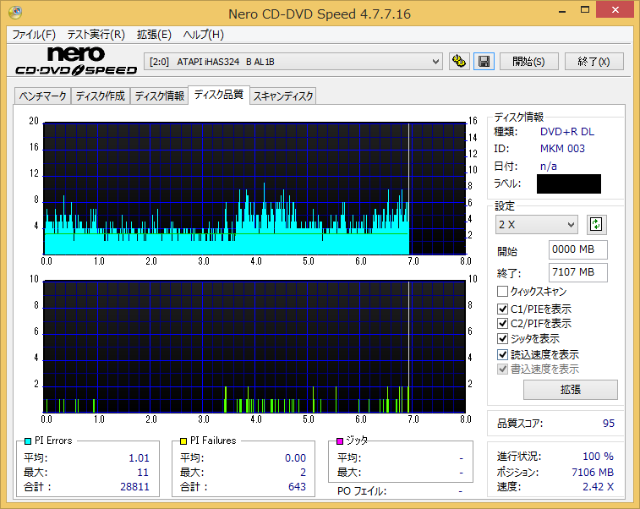
Task: Click the lower PI Failures graph
Action: pyautogui.click(x=254, y=347)
